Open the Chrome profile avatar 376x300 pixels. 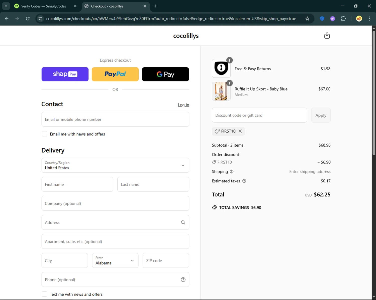click(x=359, y=18)
